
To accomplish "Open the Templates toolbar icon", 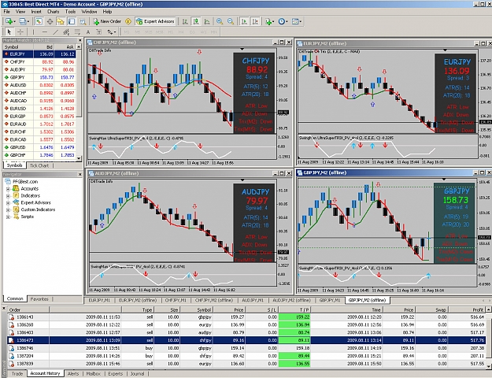I will [x=295, y=21].
